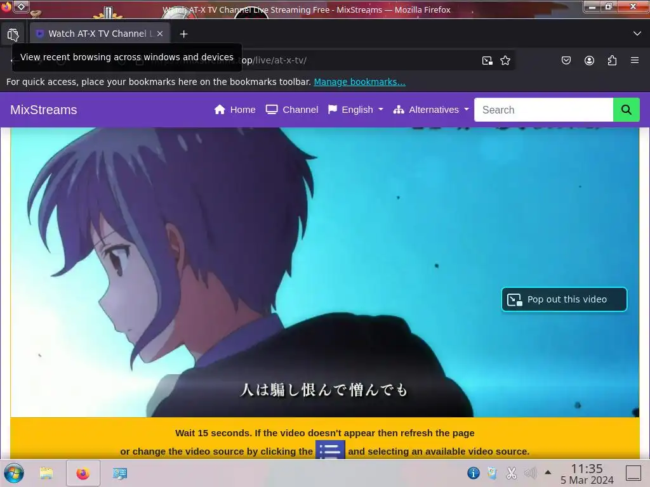Open the Firefox hamburger application menu

pos(635,60)
